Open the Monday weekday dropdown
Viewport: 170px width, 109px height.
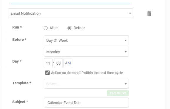pyautogui.click(x=86, y=52)
